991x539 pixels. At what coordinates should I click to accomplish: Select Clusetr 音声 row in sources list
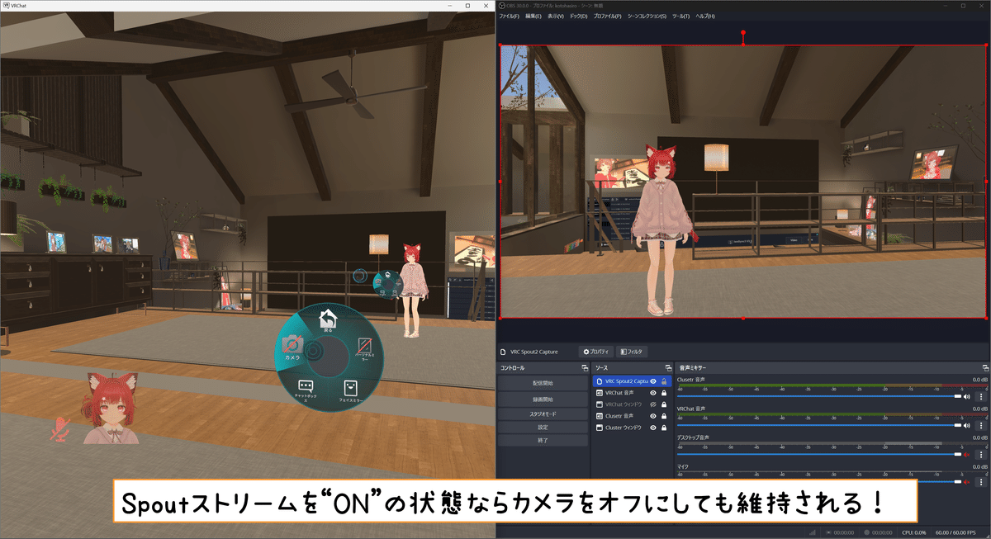click(632, 416)
